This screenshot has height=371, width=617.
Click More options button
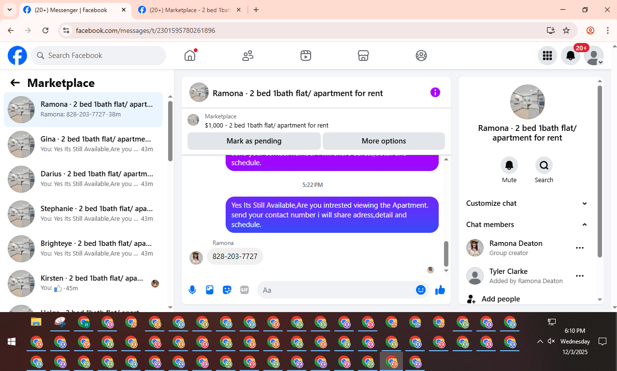click(384, 141)
